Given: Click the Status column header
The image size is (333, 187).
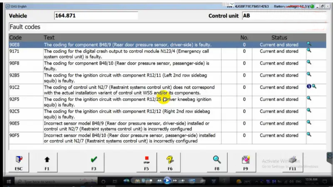Looking at the screenshot, I should click(279, 37).
